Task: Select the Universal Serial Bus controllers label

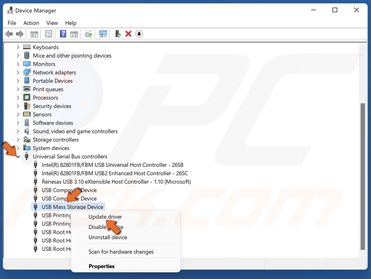Action: (x=70, y=157)
